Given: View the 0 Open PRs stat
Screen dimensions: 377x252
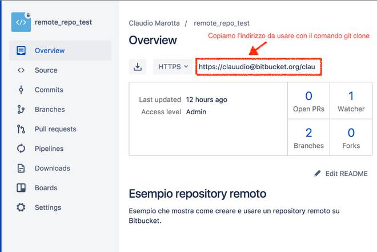Looking at the screenshot, I should coord(308,101).
